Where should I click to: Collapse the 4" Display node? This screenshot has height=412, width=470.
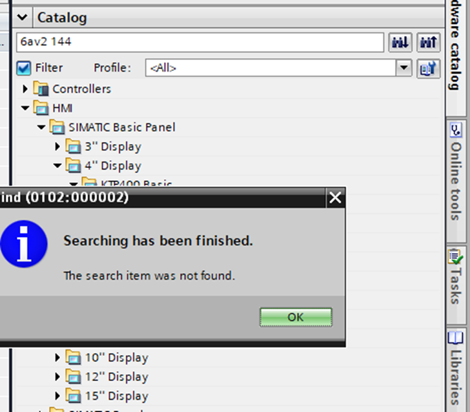coord(57,165)
